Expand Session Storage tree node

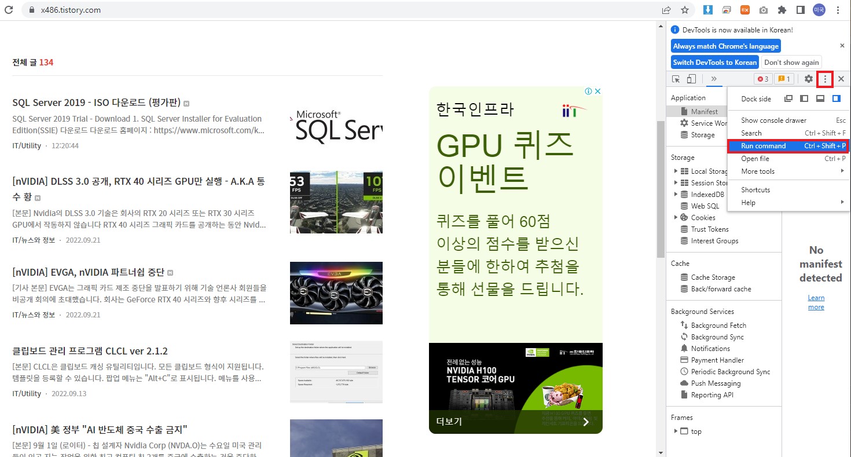point(676,183)
